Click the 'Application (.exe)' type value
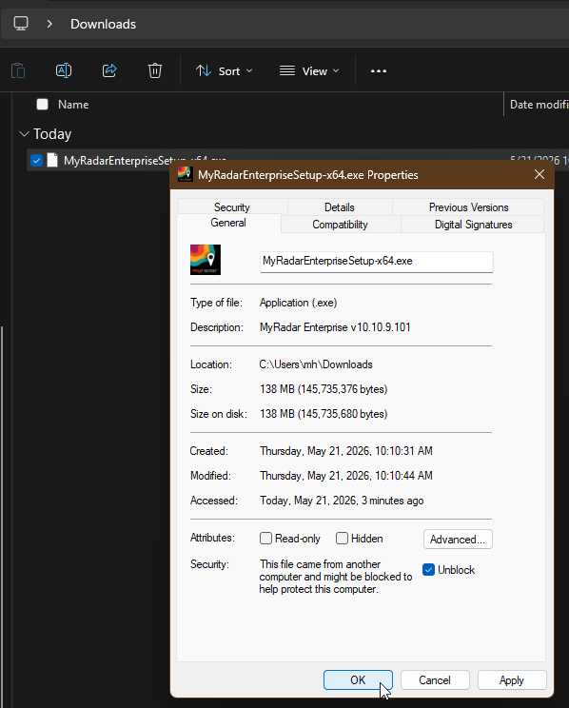 pos(298,303)
